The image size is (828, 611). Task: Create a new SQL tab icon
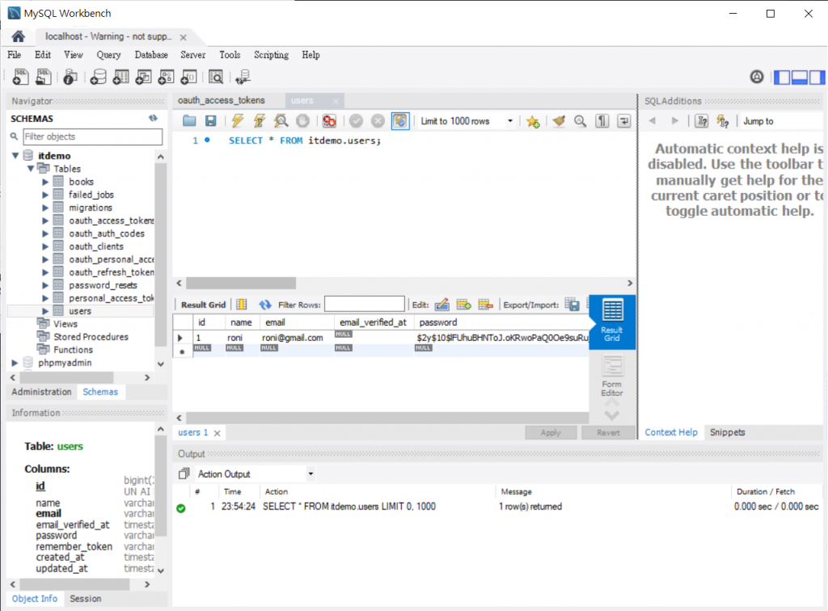20,77
